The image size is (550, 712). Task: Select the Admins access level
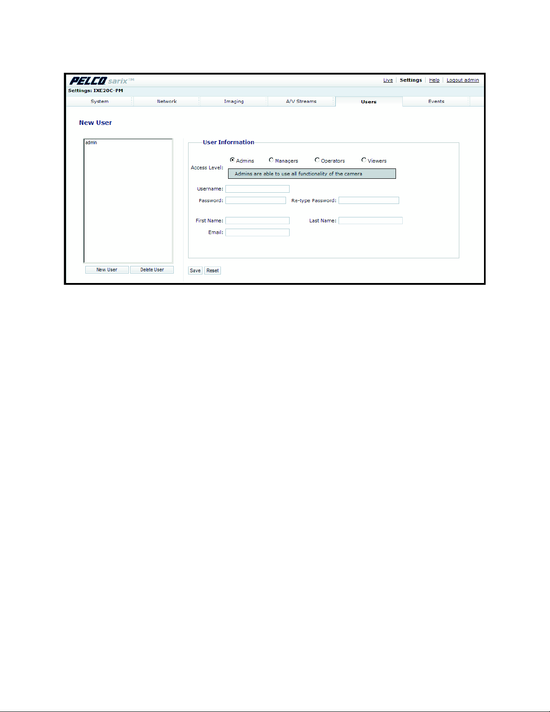coord(232,160)
